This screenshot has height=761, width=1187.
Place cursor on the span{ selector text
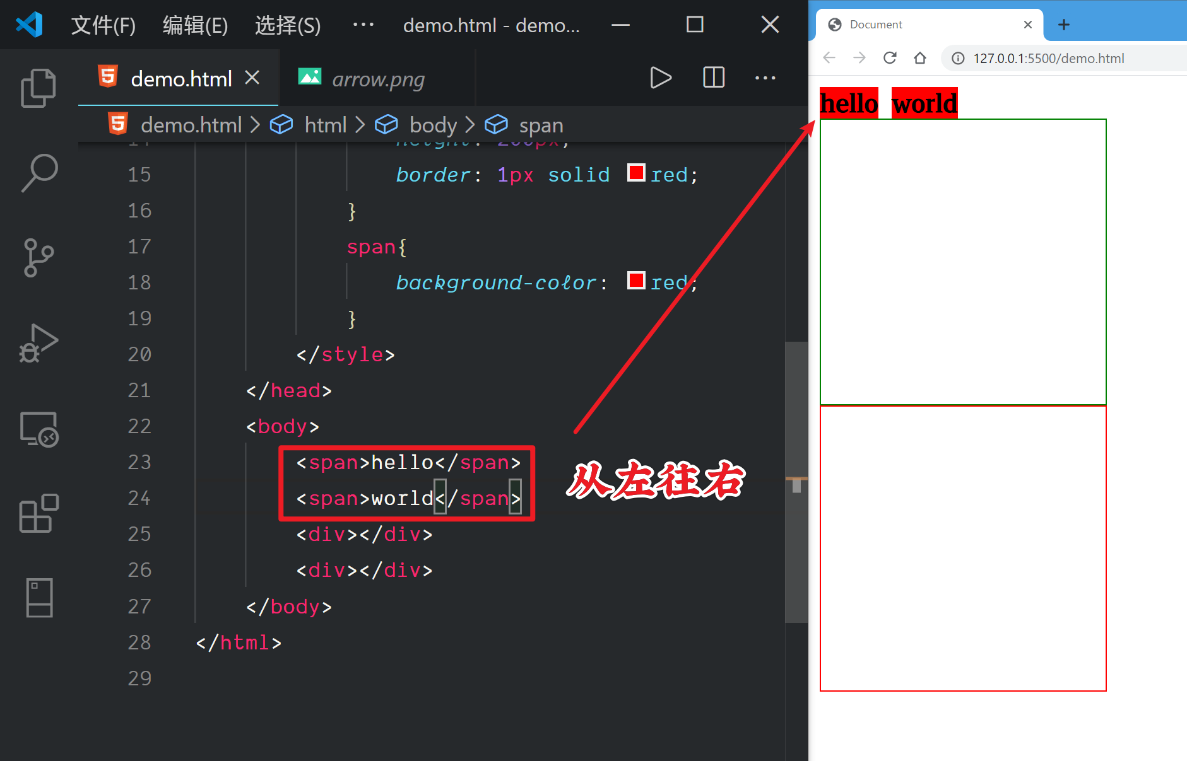[x=377, y=247]
